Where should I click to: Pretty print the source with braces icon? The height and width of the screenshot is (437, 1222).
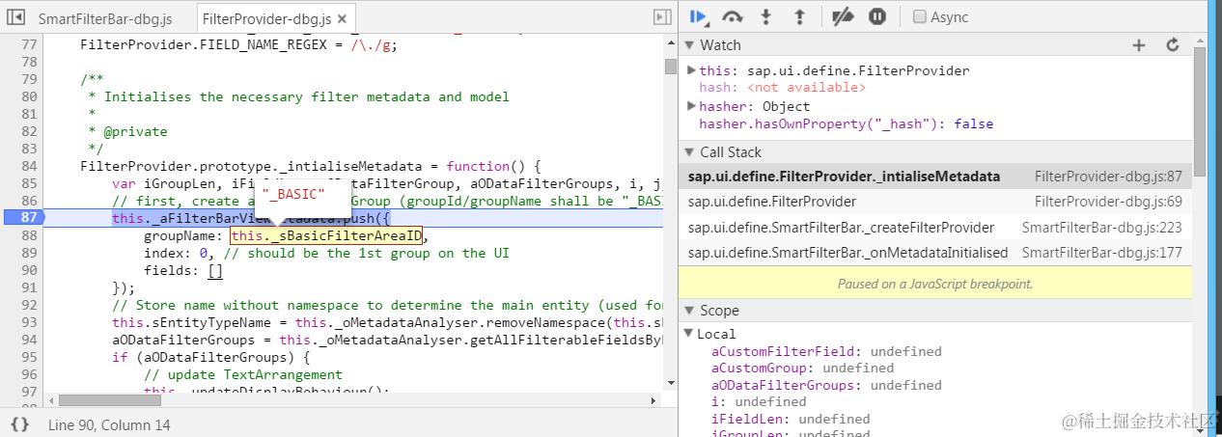(19, 424)
